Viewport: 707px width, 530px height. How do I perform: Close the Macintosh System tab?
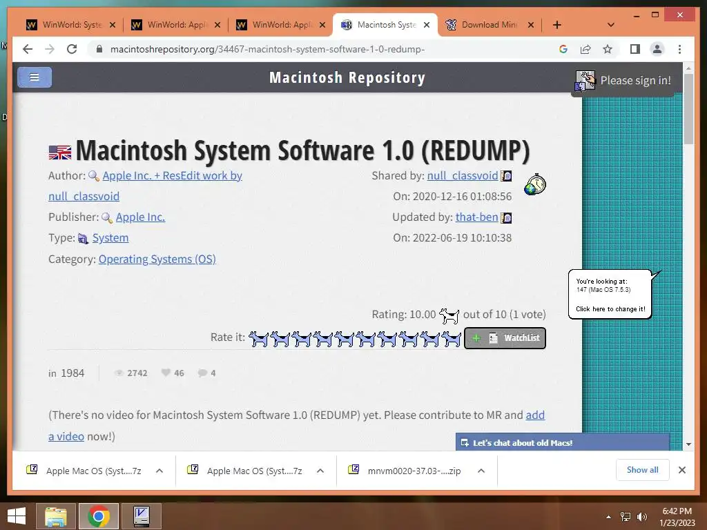click(427, 25)
